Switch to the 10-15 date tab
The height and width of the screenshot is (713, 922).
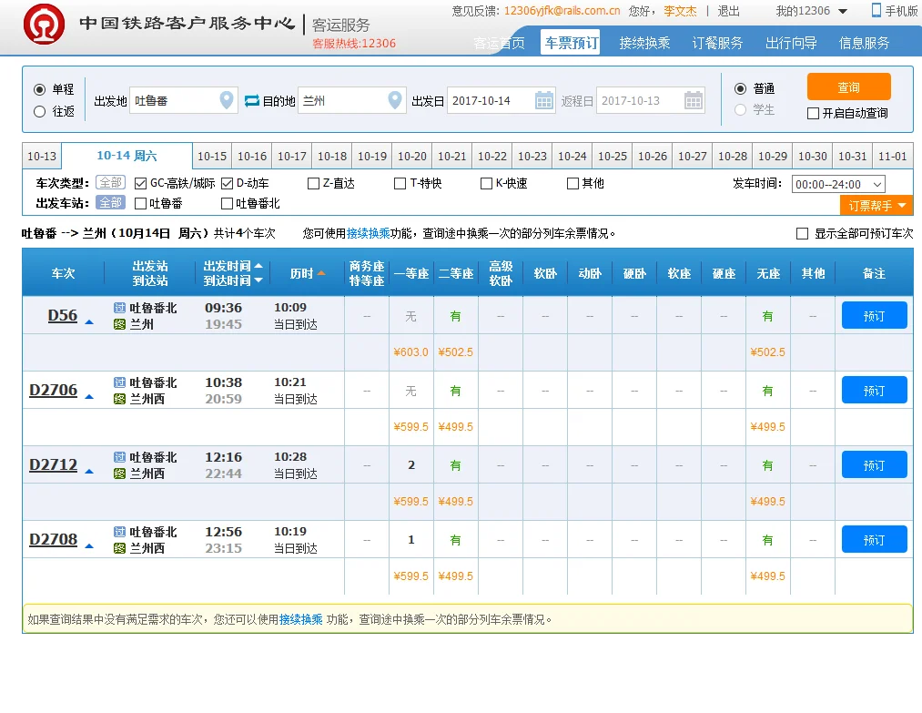pyautogui.click(x=212, y=155)
